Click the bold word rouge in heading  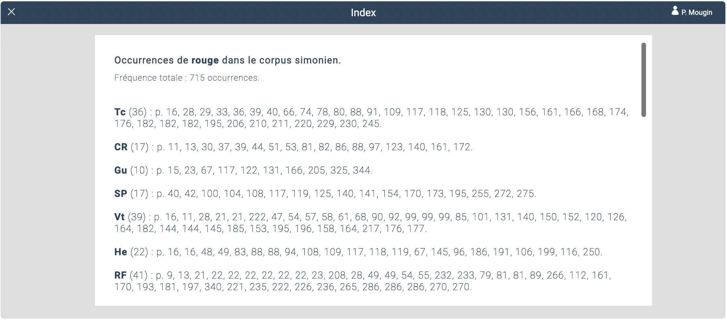[x=205, y=61]
